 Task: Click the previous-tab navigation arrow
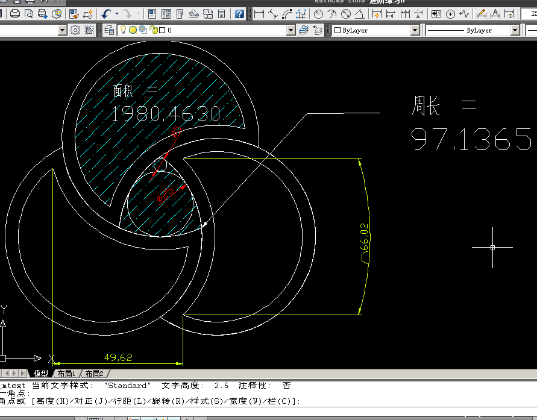[7, 373]
